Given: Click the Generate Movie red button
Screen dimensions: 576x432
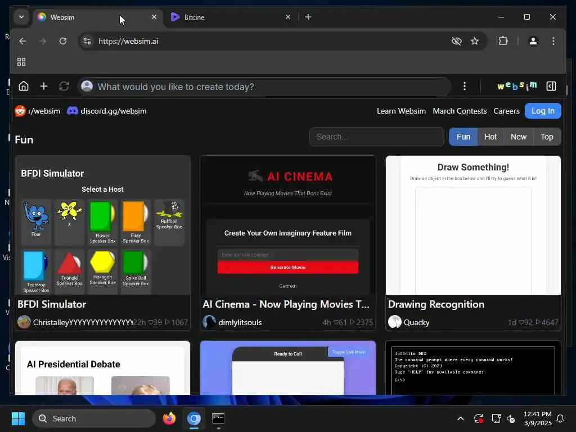Looking at the screenshot, I should pyautogui.click(x=287, y=267).
